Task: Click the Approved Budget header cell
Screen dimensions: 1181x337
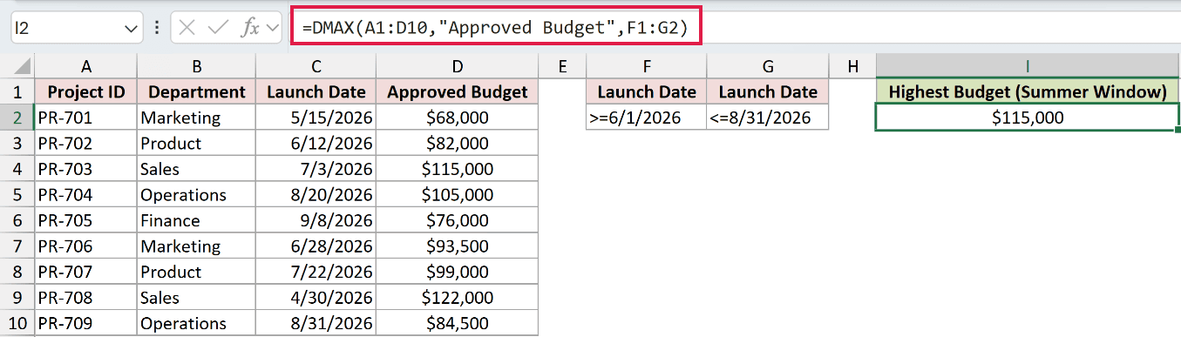Action: coord(458,91)
